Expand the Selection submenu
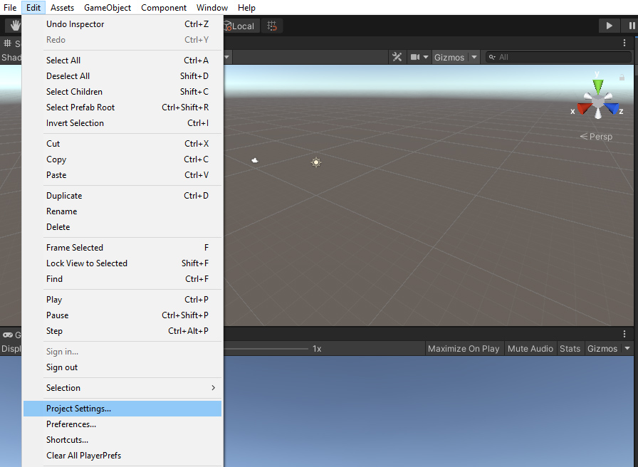The image size is (638, 467). coord(122,388)
